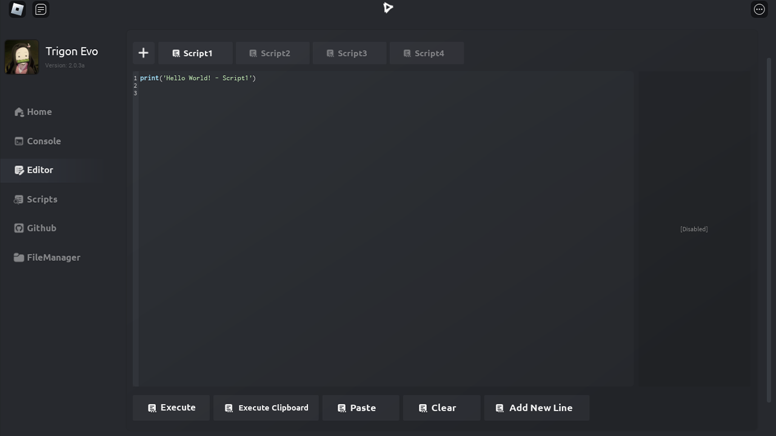Switch to the Script1 tab
The height and width of the screenshot is (436, 776).
[195, 53]
